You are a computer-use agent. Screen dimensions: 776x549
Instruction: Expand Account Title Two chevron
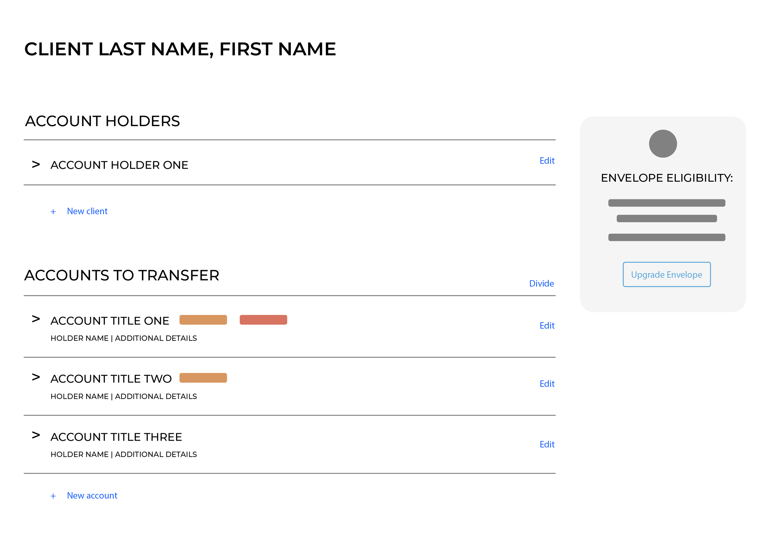pyautogui.click(x=36, y=377)
